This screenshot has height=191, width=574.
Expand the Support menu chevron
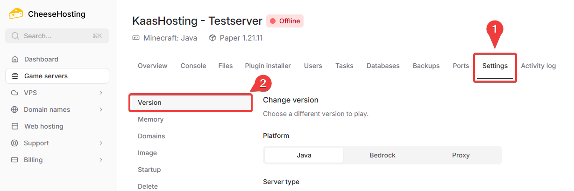(101, 143)
